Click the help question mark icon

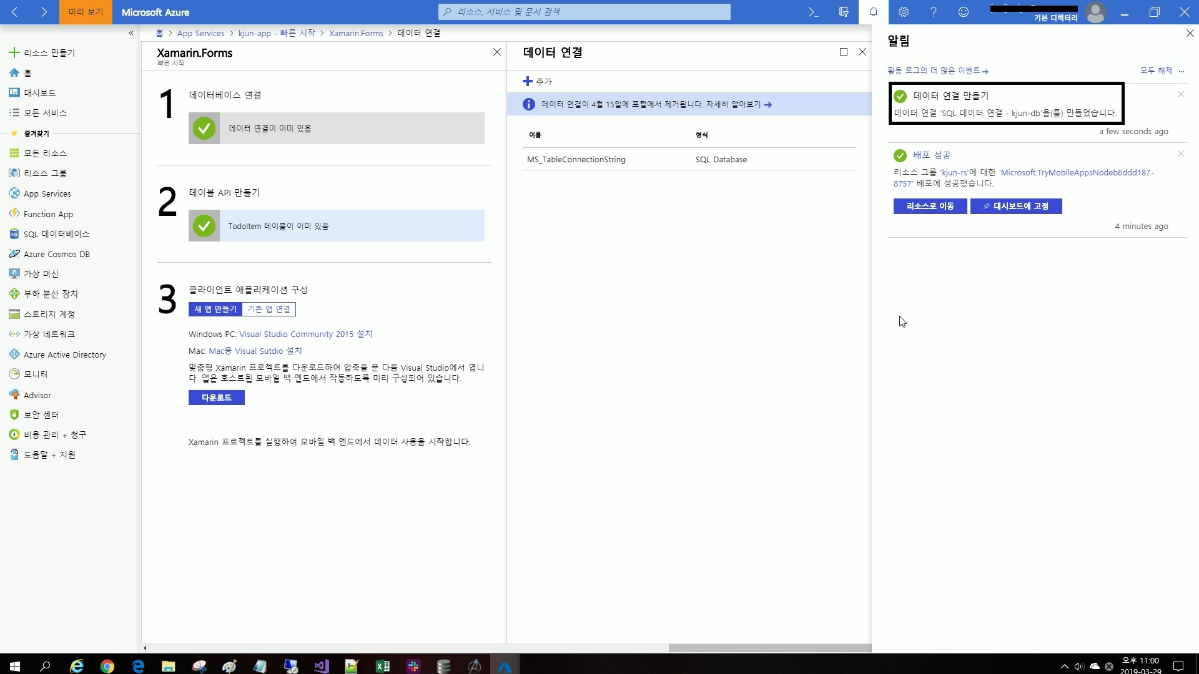pos(934,12)
